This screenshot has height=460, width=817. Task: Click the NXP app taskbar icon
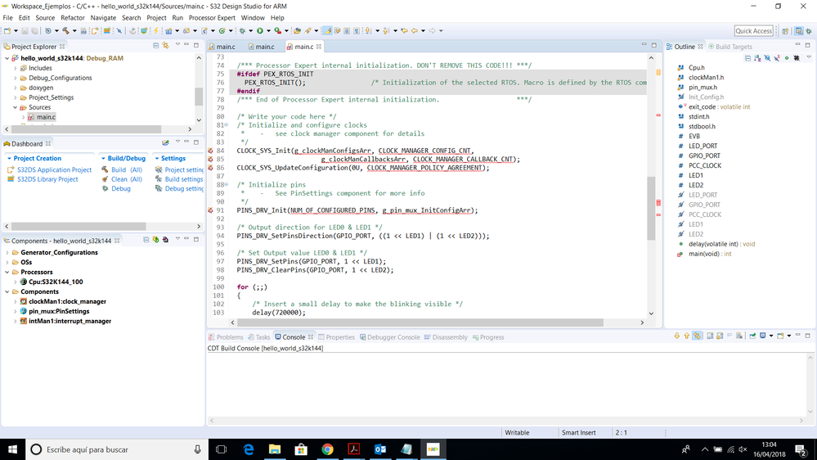click(433, 449)
